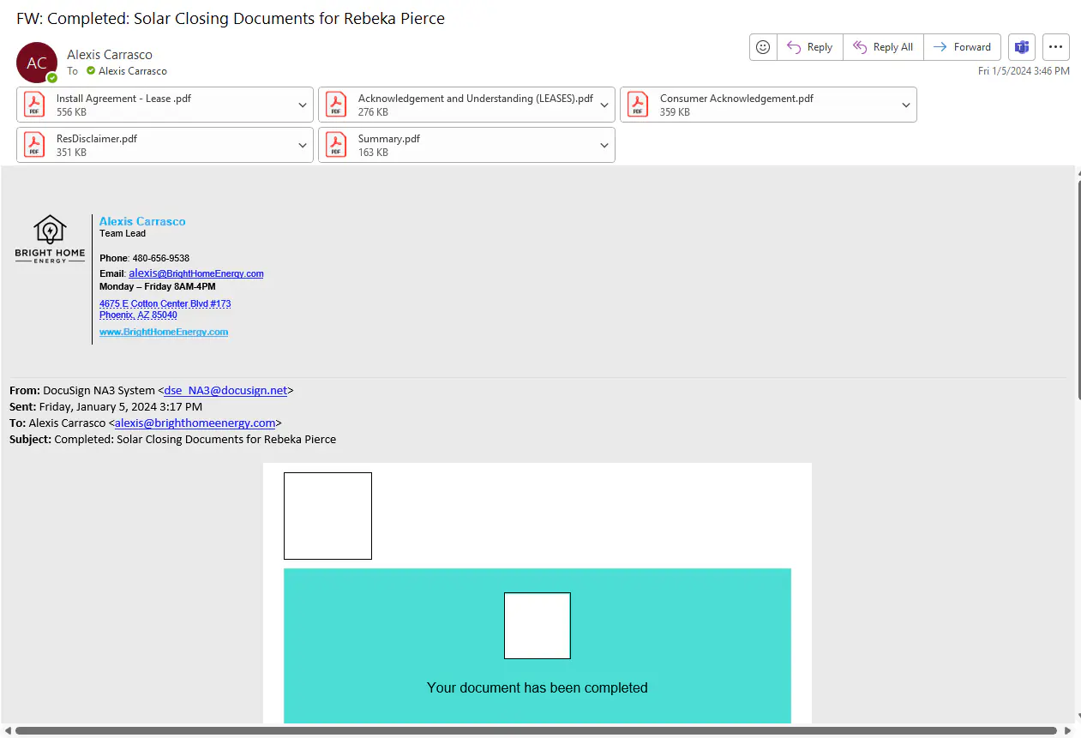This screenshot has height=738, width=1081.
Task: Open the more actions ellipsis menu
Action: [1056, 47]
